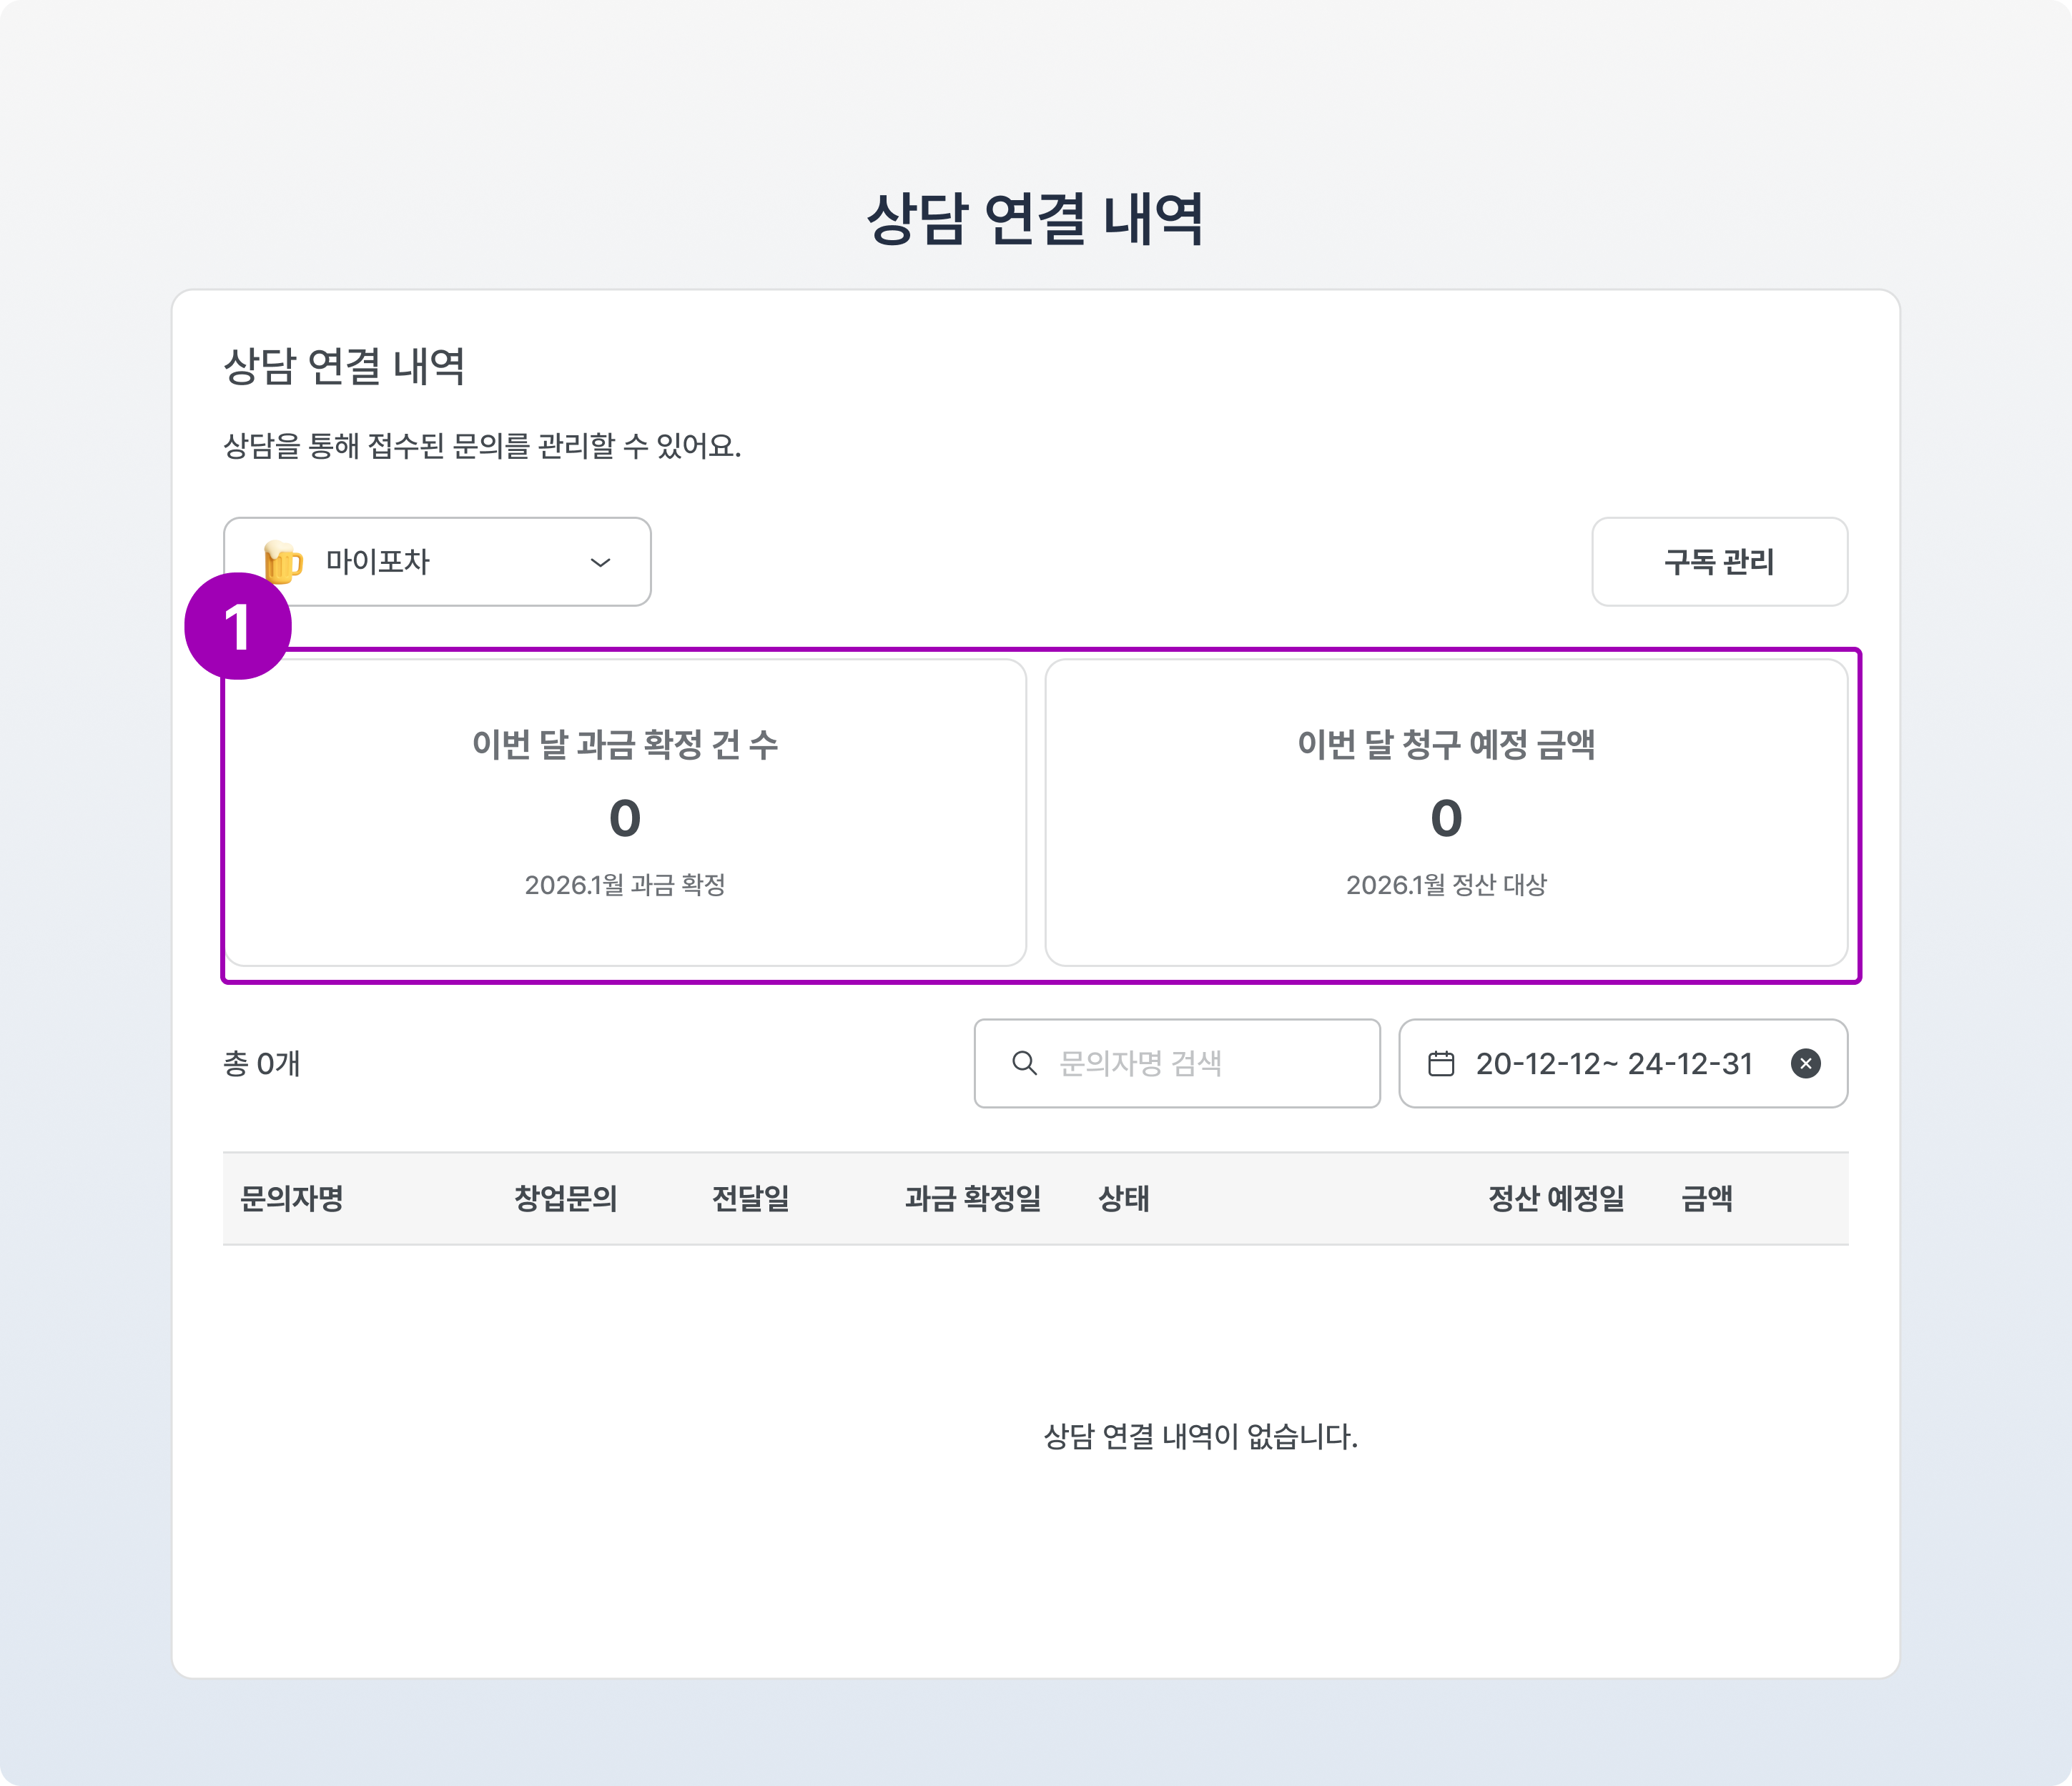
Task: Click the 총 0개 total count label
Action: coord(262,1063)
